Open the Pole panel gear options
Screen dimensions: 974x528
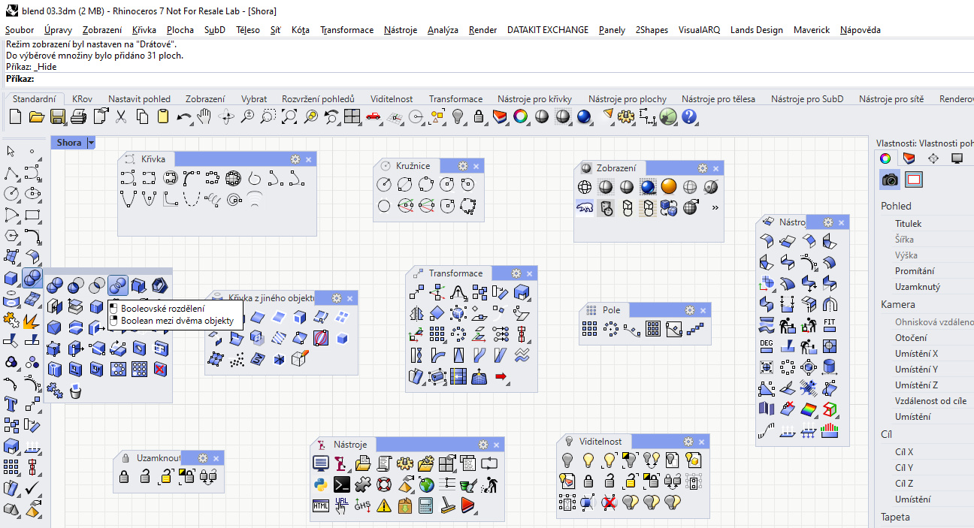[690, 309]
